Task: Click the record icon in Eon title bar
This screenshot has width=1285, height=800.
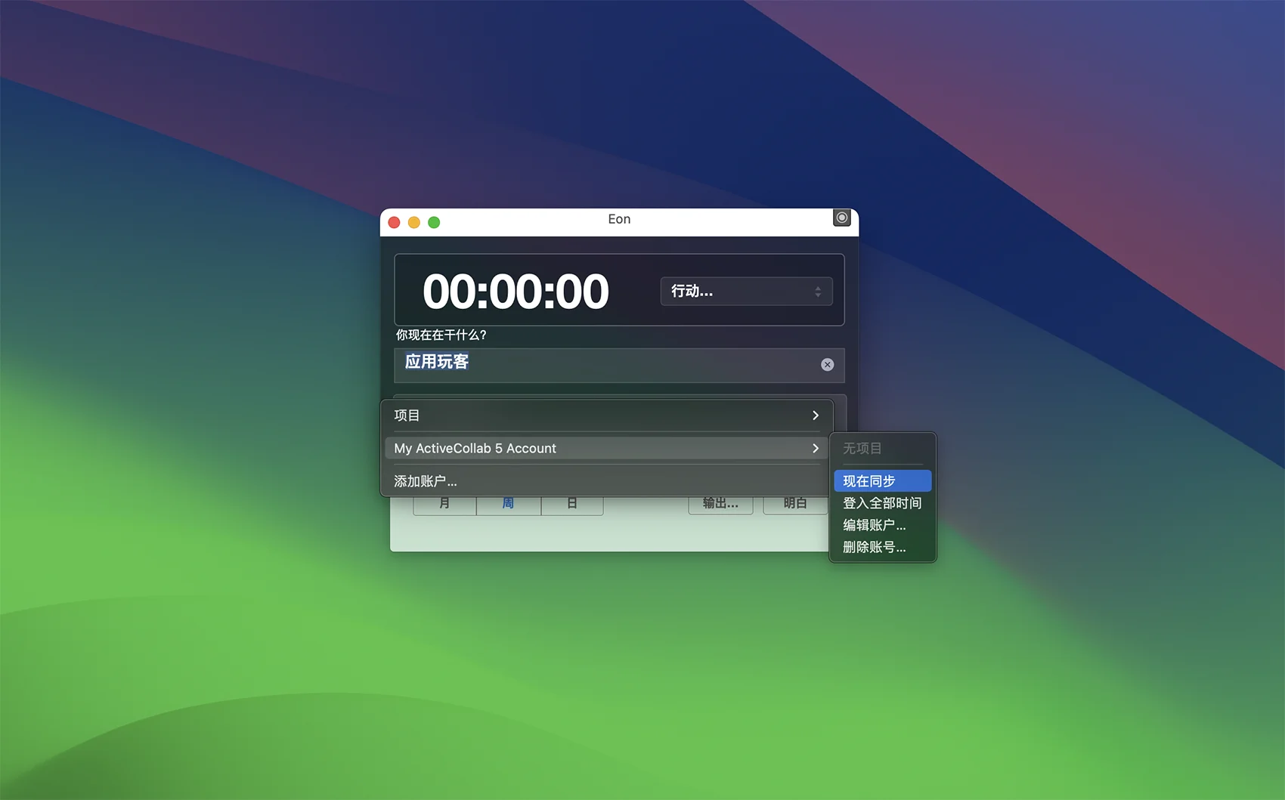Action: click(841, 218)
